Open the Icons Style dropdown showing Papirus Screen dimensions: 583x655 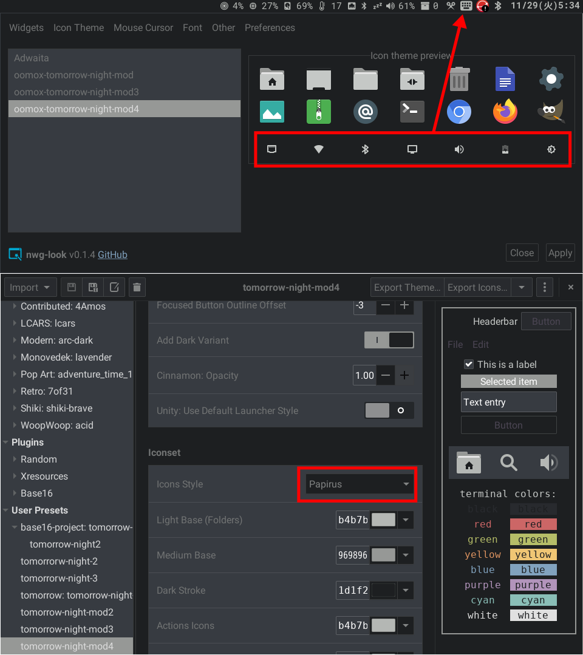[x=357, y=484]
